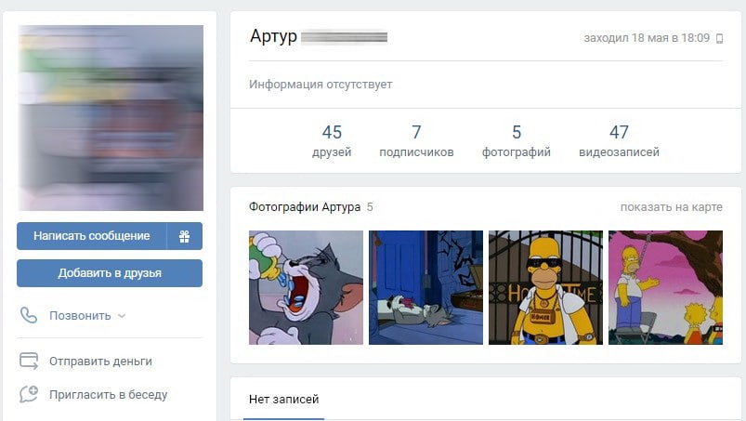Click the показать на карте link

click(672, 207)
